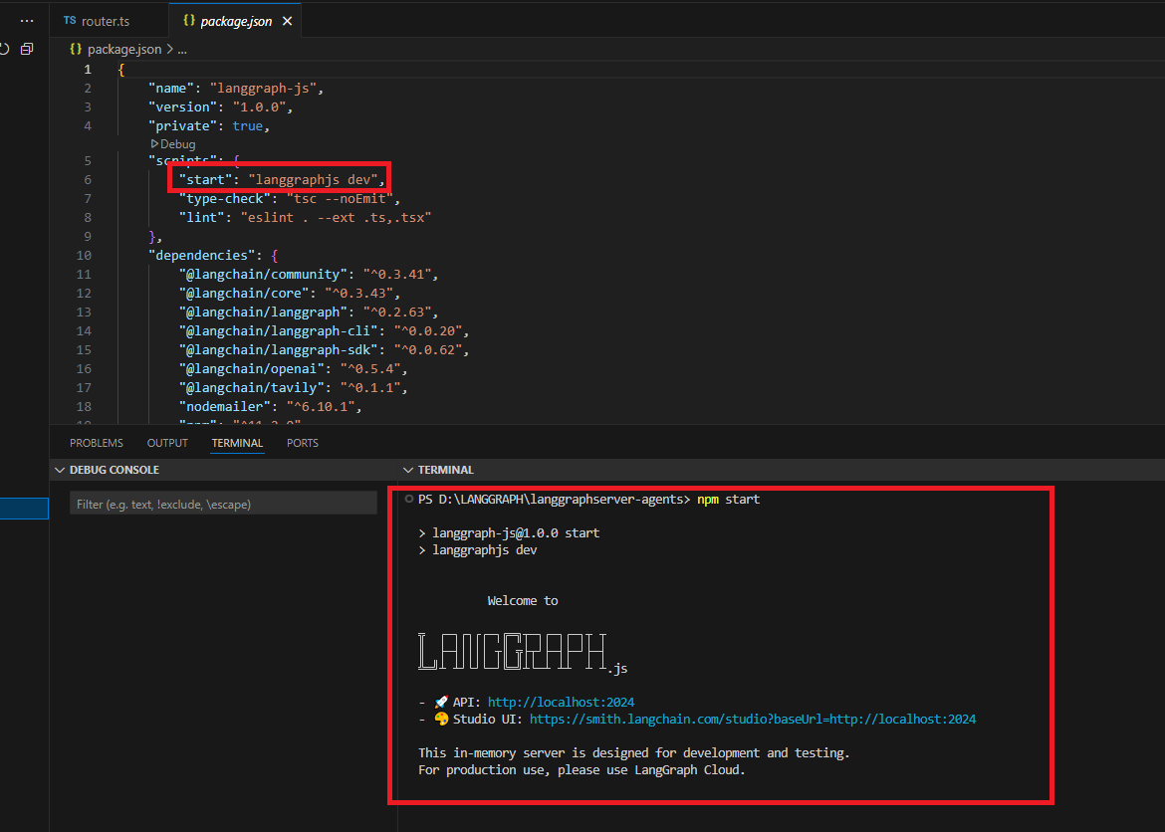Click the "version": "1.0.0" line
This screenshot has height=832, width=1165.
221,106
